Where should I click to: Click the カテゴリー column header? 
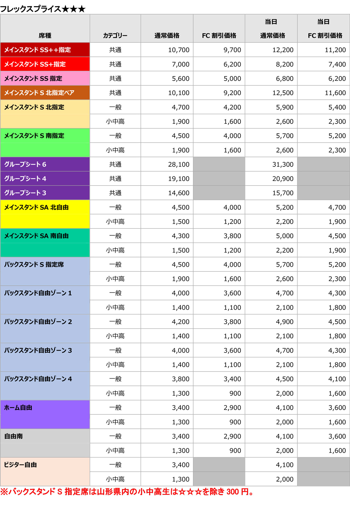115,36
